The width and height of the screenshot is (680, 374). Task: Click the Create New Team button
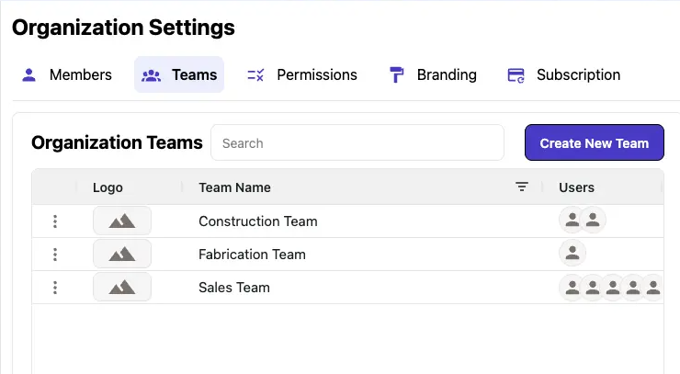point(594,143)
